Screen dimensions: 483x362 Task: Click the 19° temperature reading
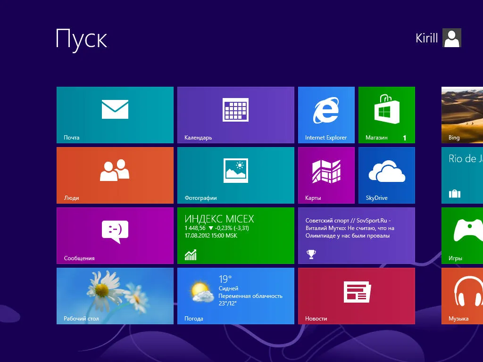tap(225, 279)
